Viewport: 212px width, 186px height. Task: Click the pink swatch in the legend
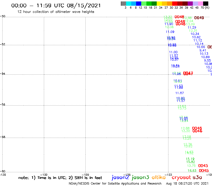tap(200, 3)
